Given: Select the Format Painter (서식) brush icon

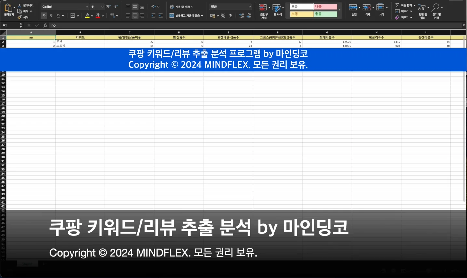Looking at the screenshot, I should 20,17.
